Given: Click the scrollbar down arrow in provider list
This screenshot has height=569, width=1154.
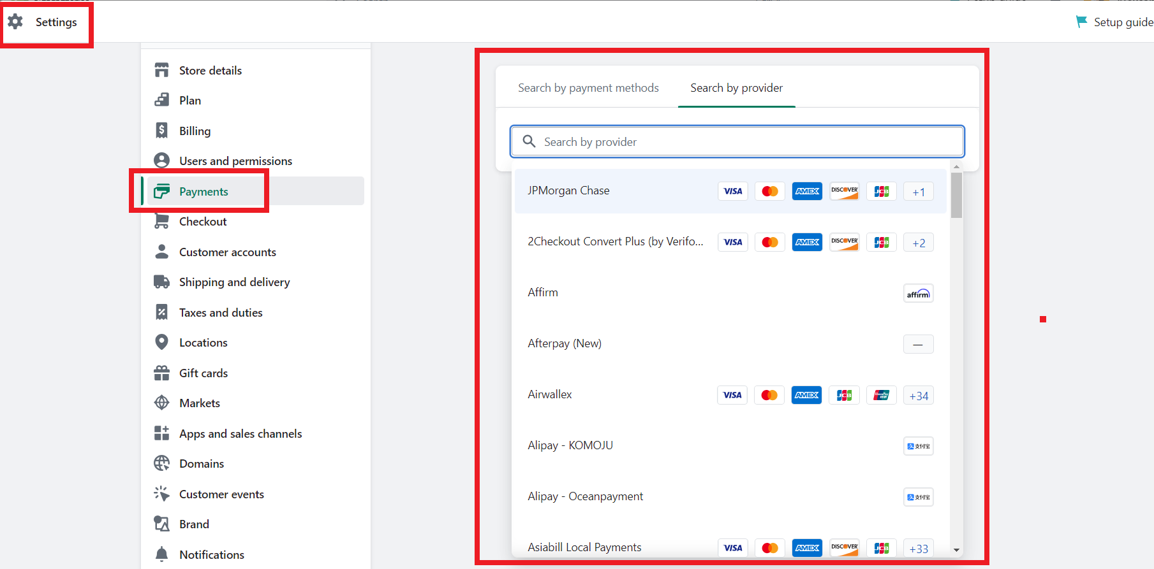Looking at the screenshot, I should (x=956, y=549).
